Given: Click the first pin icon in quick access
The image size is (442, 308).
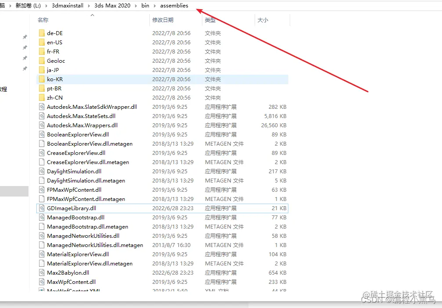Looking at the screenshot, I should (x=25, y=37).
